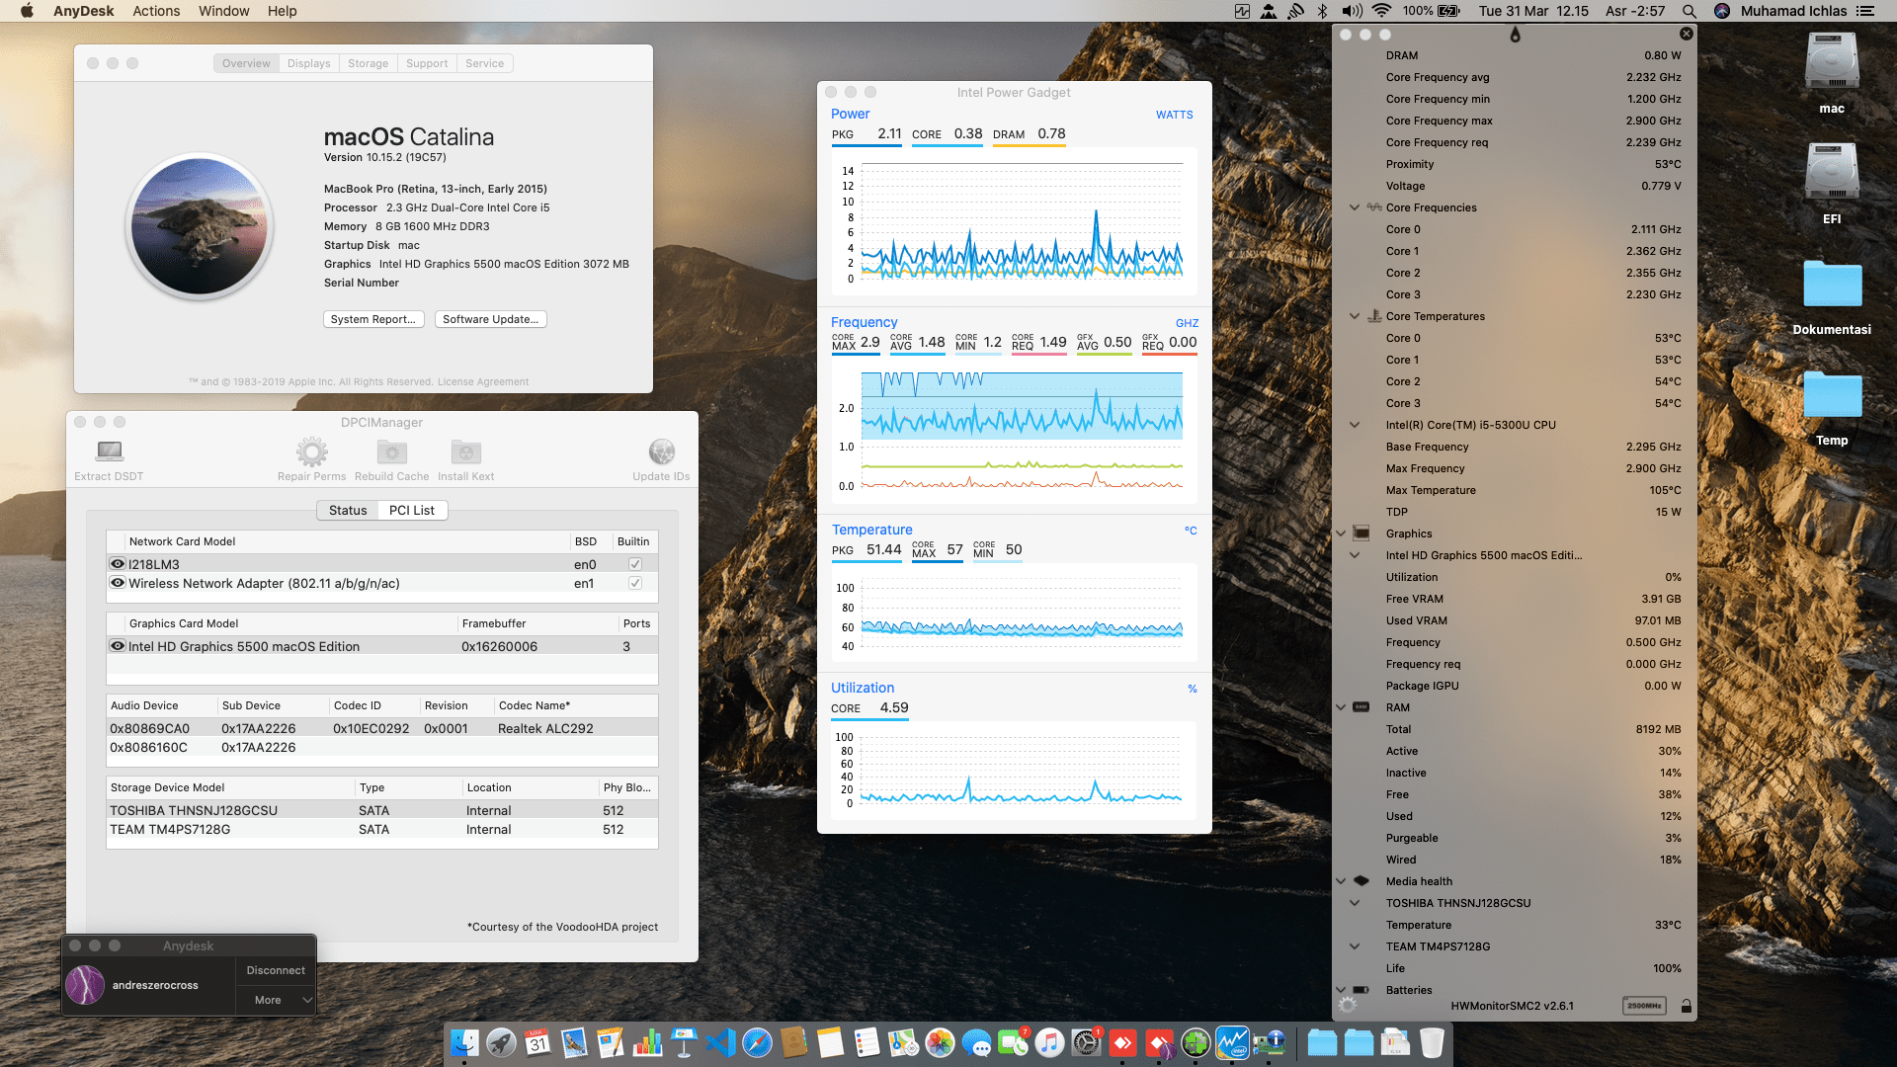This screenshot has height=1067, width=1897.
Task: Click the Repair Perms gear icon
Action: click(x=311, y=452)
